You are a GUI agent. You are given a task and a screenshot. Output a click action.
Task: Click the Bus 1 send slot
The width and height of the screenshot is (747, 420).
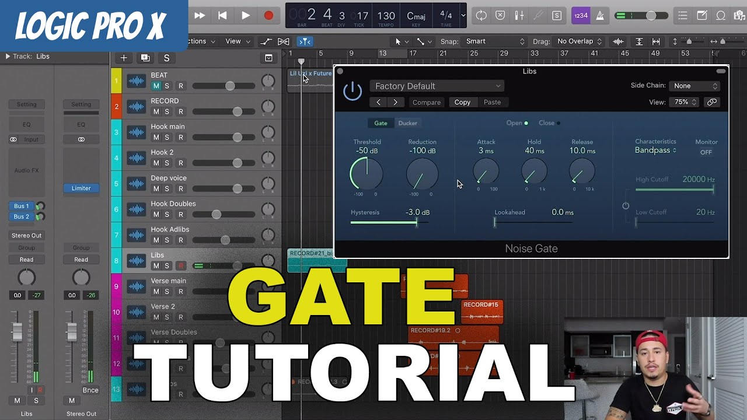click(22, 206)
